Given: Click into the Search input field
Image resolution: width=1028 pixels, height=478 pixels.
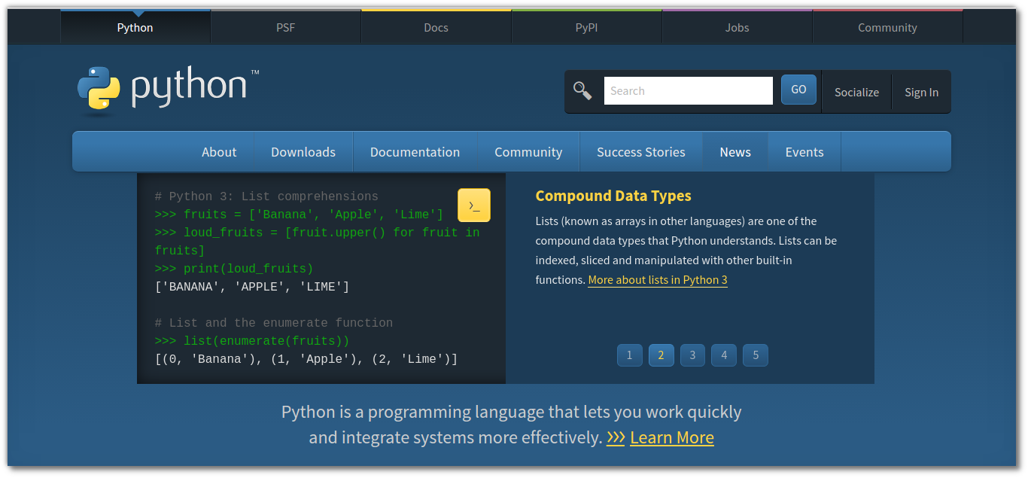Looking at the screenshot, I should tap(688, 90).
